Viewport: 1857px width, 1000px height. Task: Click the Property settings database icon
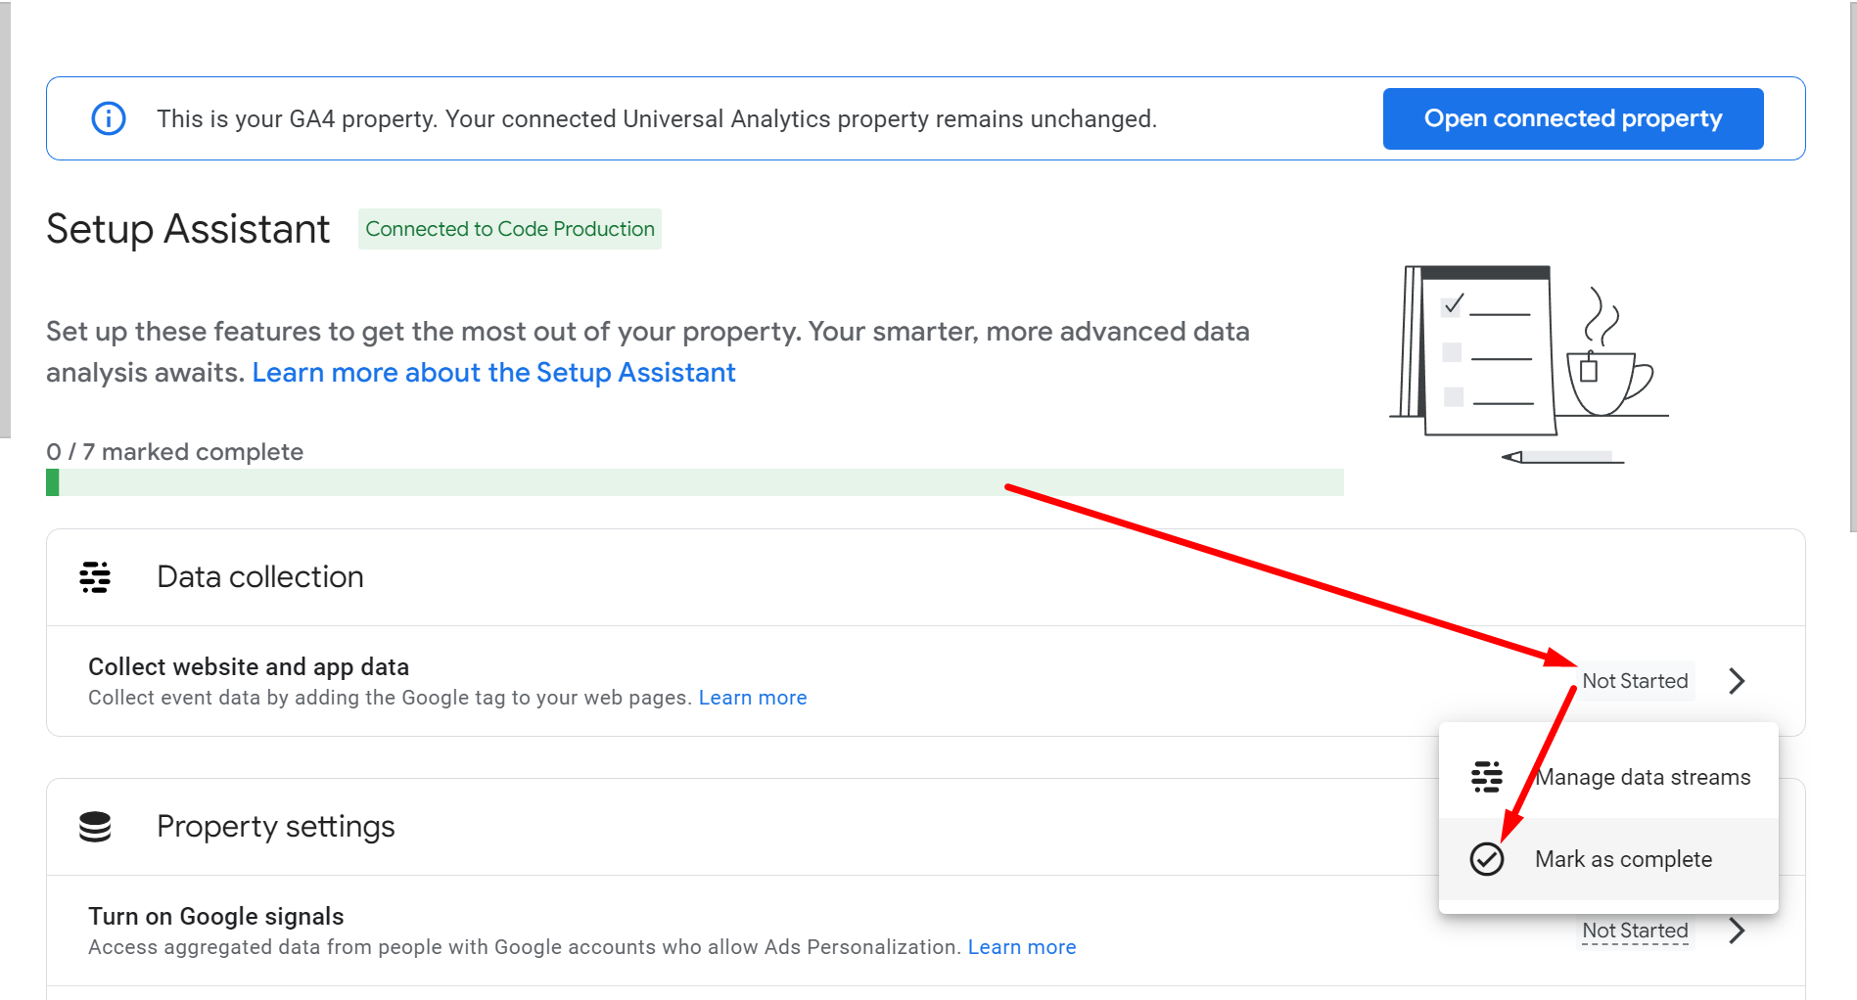[x=95, y=827]
